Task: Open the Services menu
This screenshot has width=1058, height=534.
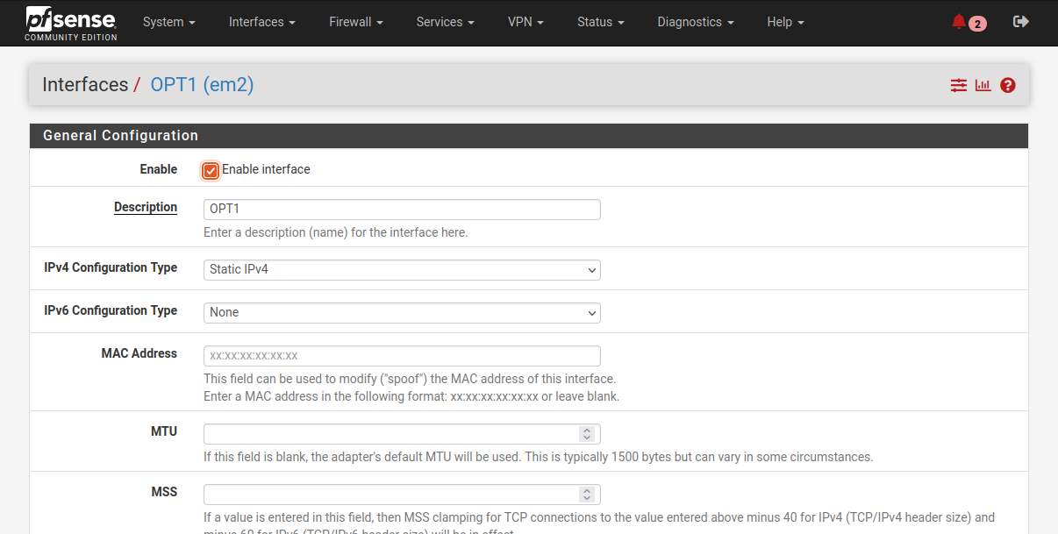Action: click(446, 22)
